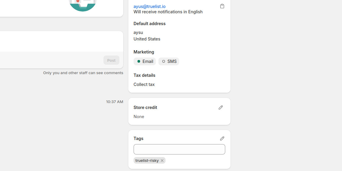Screen dimensions: 342x171
Task: Focus the Tags input field
Action: coord(179,149)
